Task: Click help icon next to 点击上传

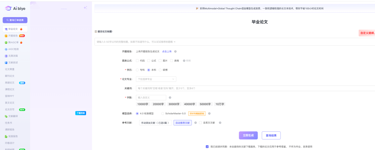Action: (175, 51)
